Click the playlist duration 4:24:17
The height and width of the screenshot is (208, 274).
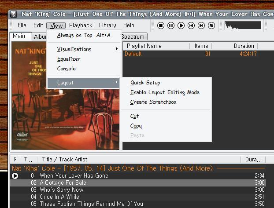click(x=248, y=54)
